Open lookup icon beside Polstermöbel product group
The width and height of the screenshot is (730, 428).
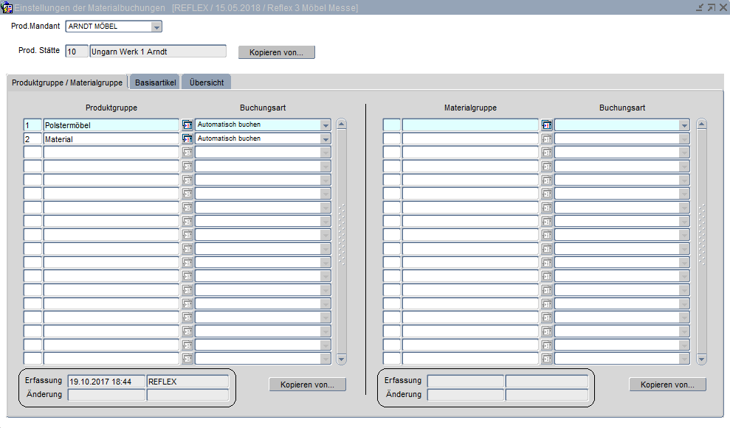187,125
